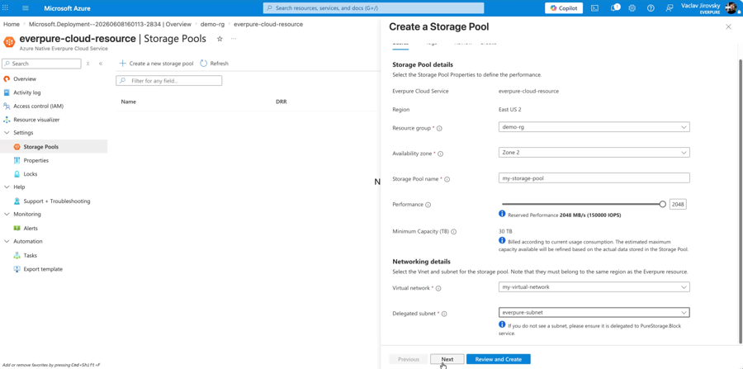Click the Copilot button

tap(564, 8)
